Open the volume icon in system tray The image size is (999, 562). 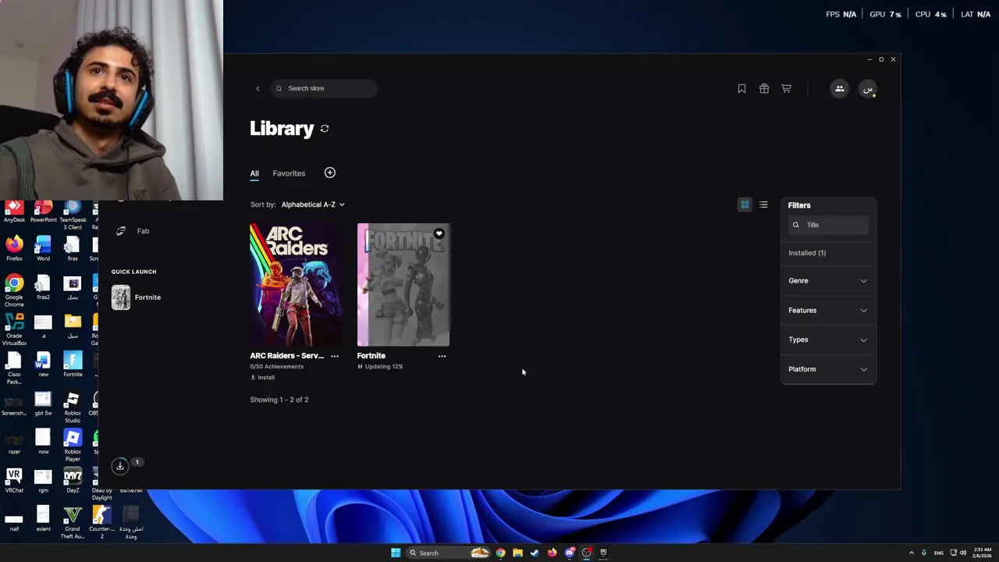coord(962,553)
